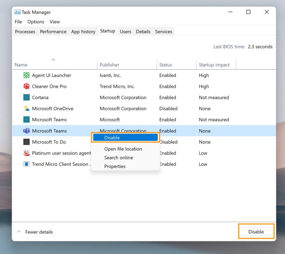Click Properties in the context menu
285x254 pixels.
click(115, 166)
